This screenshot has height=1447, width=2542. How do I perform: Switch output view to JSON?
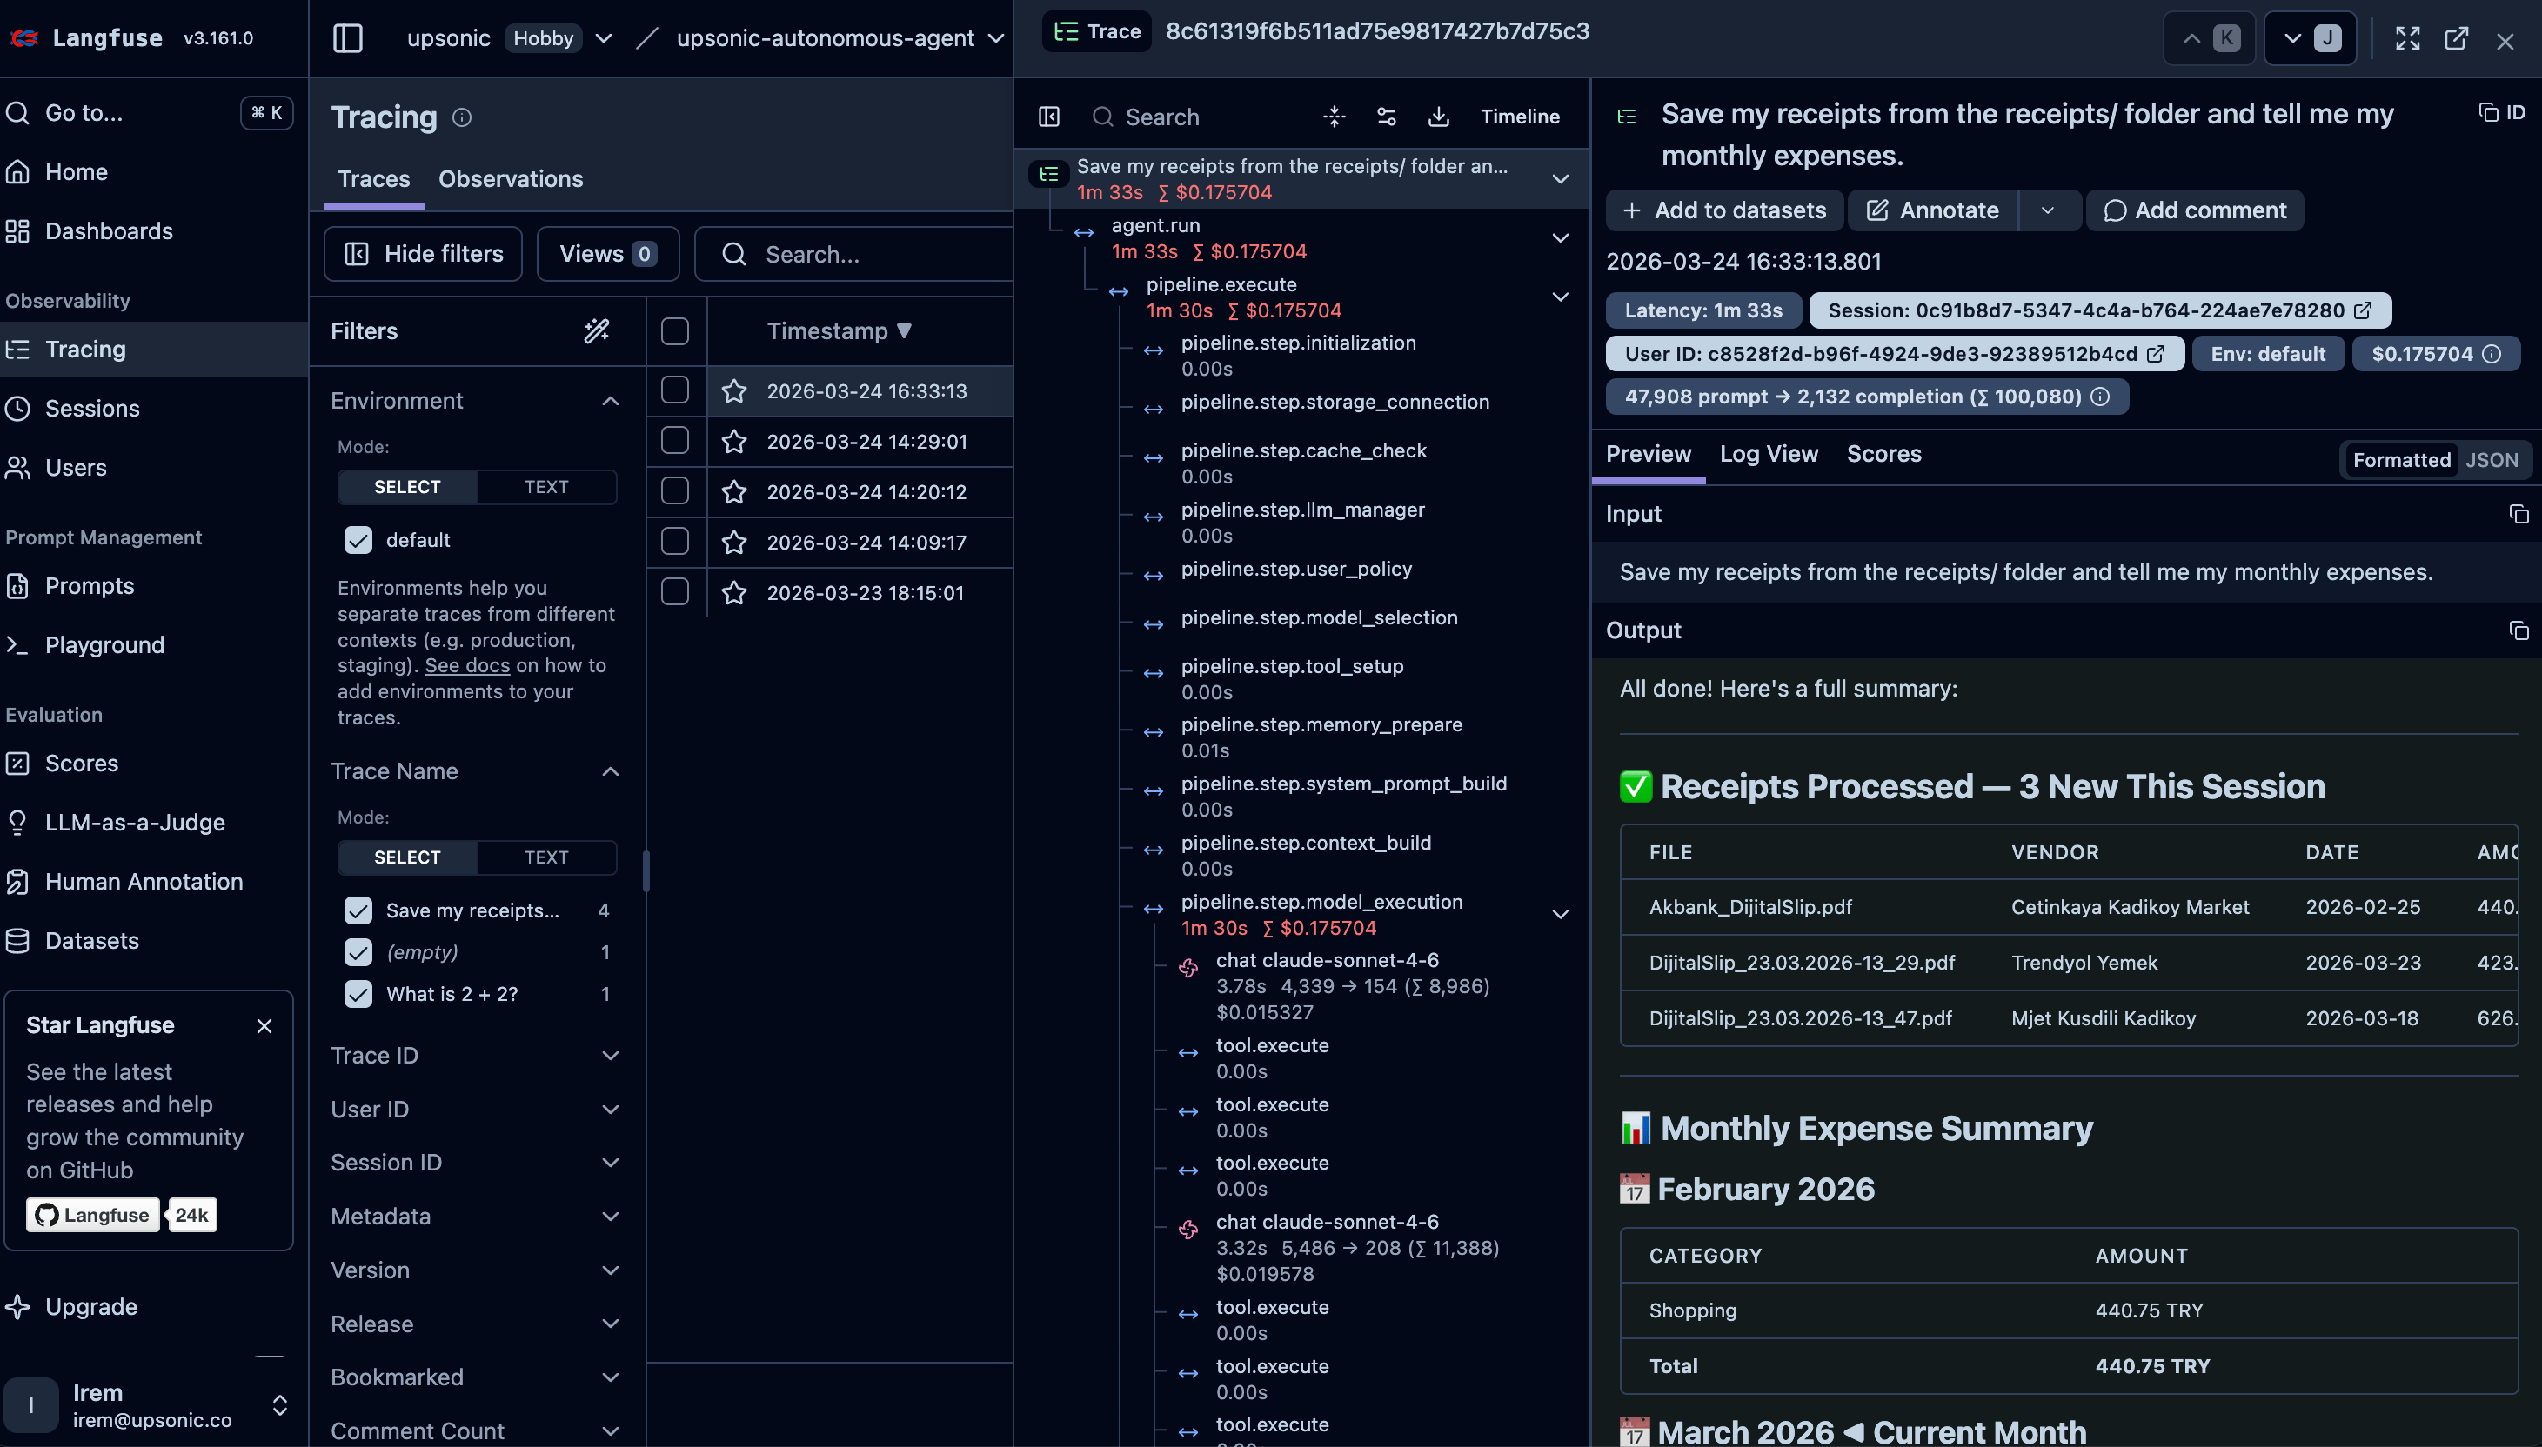pos(2492,460)
